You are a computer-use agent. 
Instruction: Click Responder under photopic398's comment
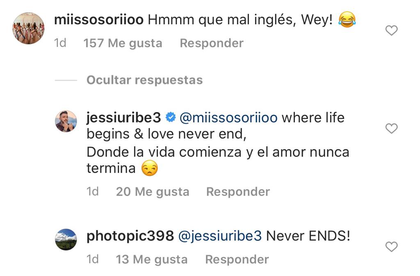237,259
